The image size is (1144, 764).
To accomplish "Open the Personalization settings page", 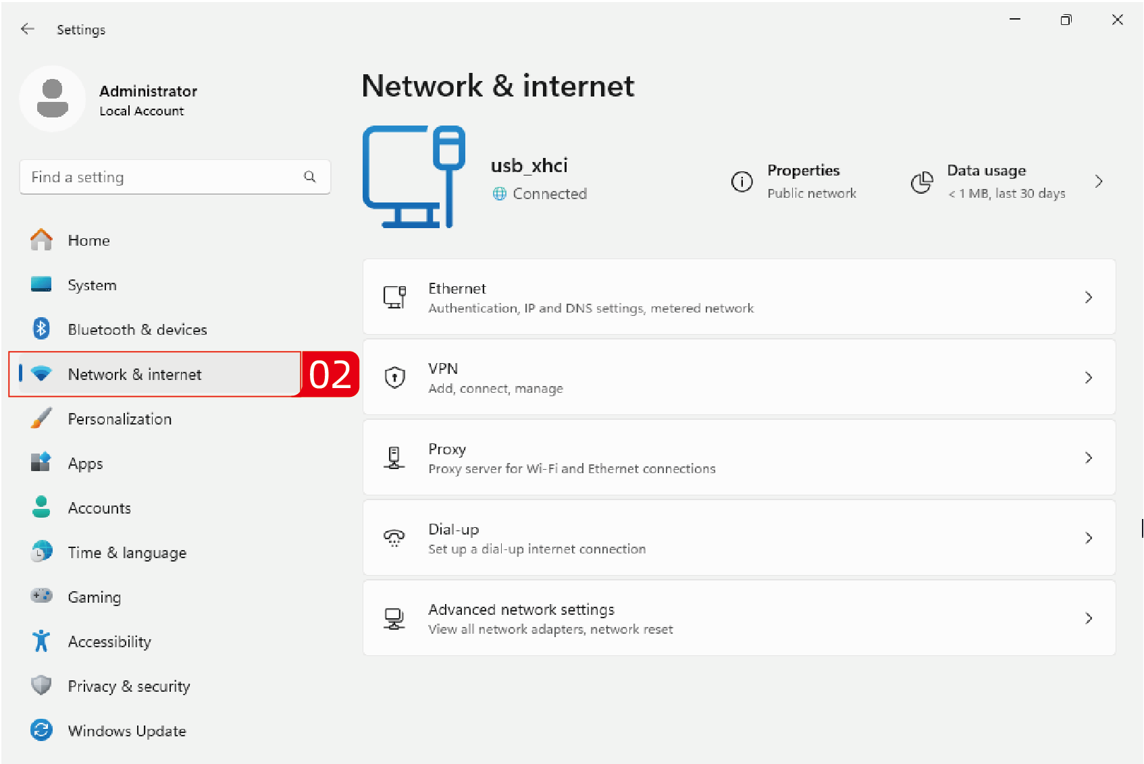I will [120, 419].
